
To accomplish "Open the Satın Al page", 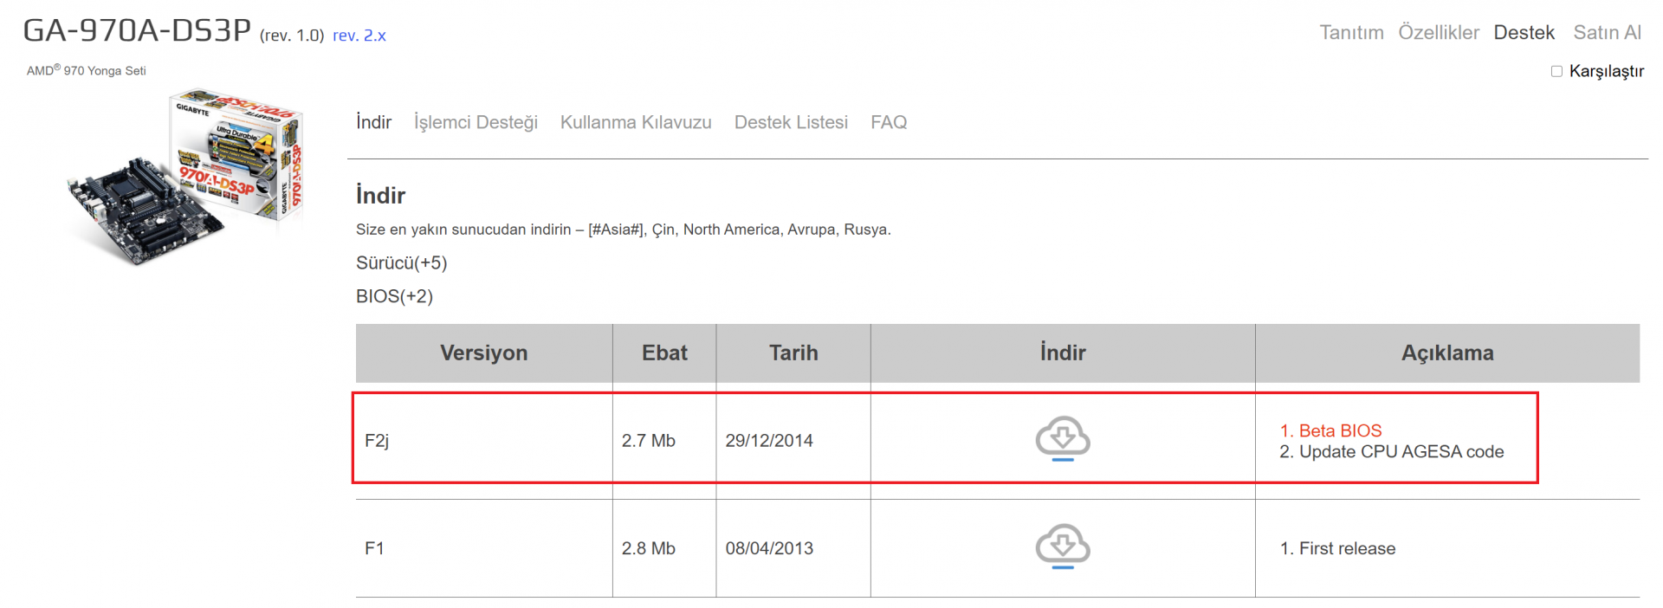I will click(x=1607, y=32).
